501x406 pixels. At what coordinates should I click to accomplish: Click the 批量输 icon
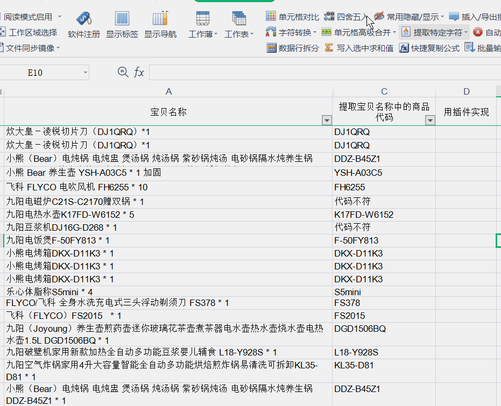[x=469, y=47]
